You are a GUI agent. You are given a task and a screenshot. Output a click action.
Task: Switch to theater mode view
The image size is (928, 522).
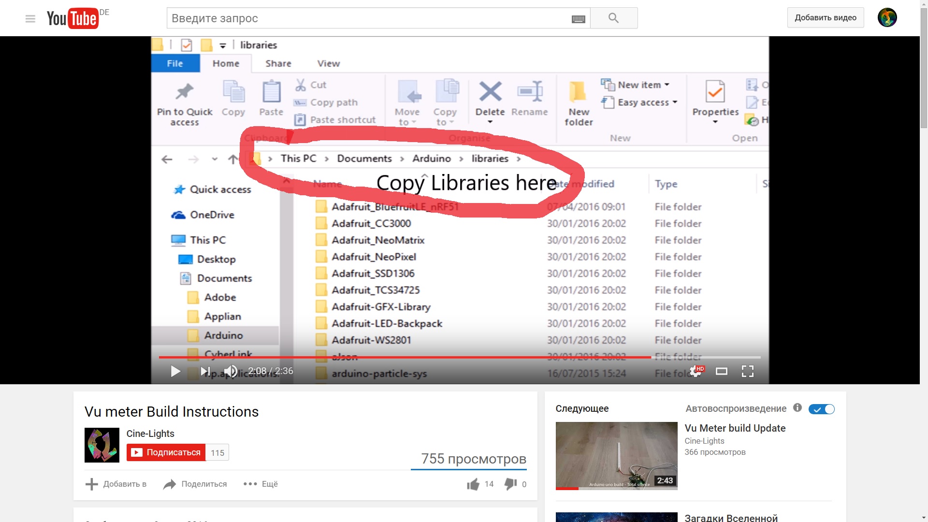pyautogui.click(x=722, y=371)
